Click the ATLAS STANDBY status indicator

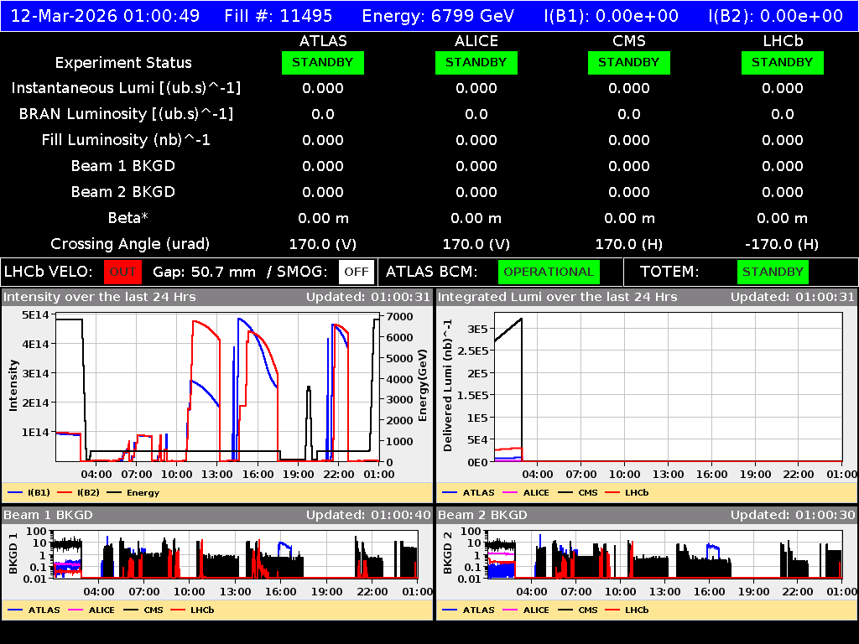click(322, 62)
